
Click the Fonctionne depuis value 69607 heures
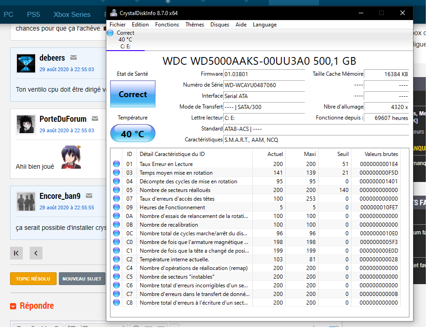pyautogui.click(x=387, y=118)
